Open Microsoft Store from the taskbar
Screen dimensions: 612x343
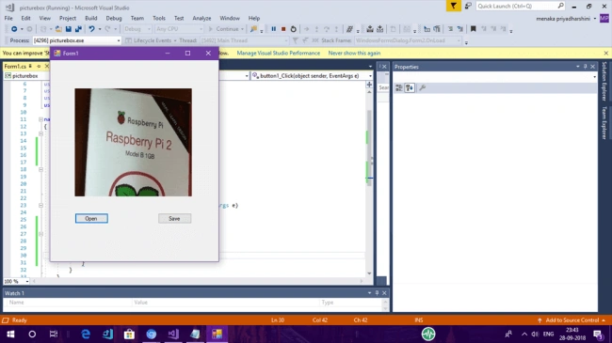129,334
